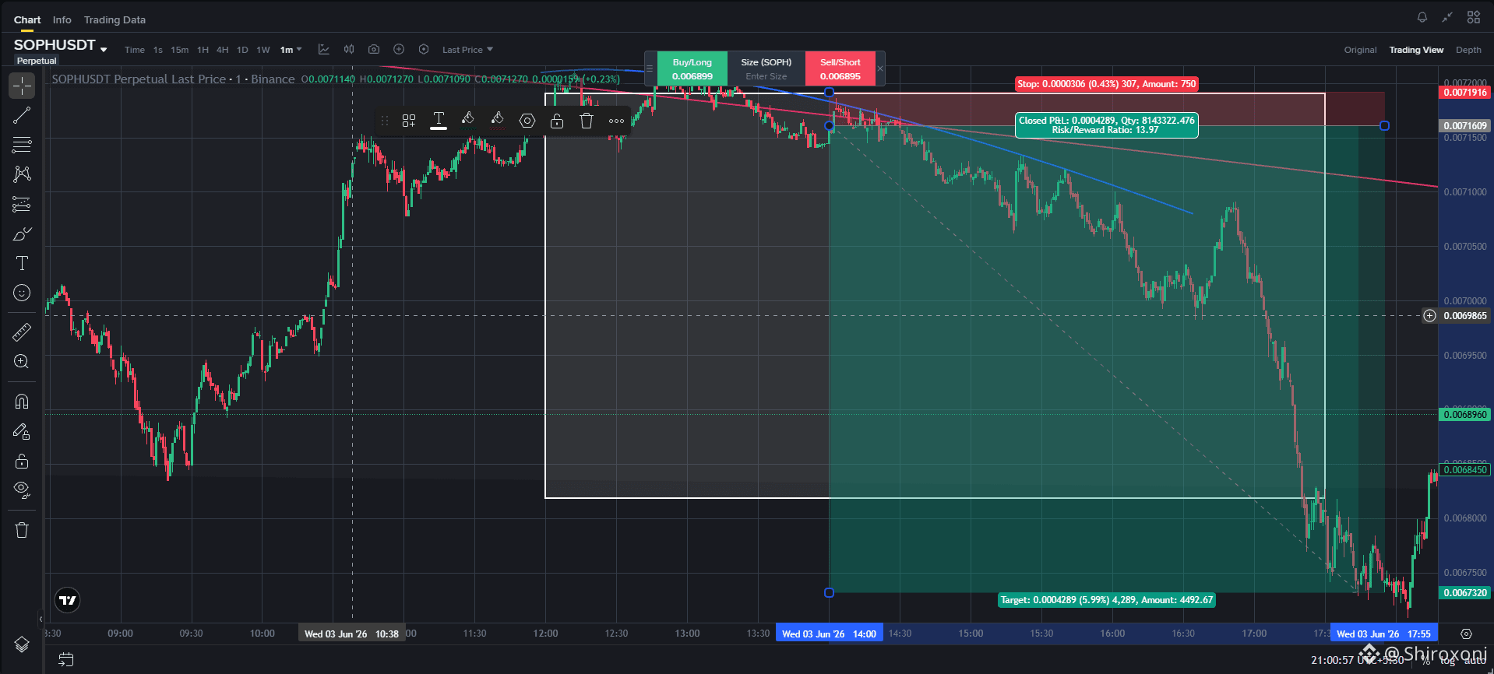Open the notification bell
1494x674 pixels.
(1422, 17)
